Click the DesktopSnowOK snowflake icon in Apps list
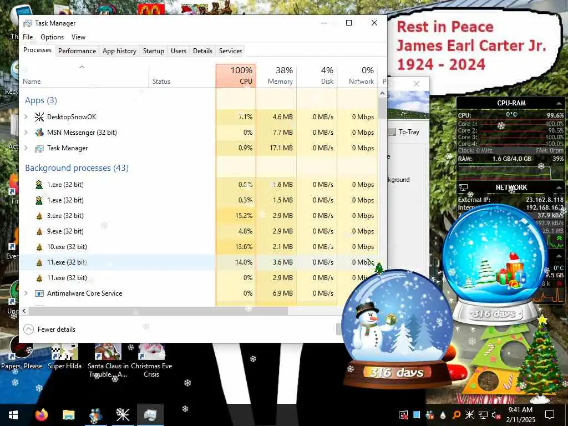 click(x=39, y=117)
